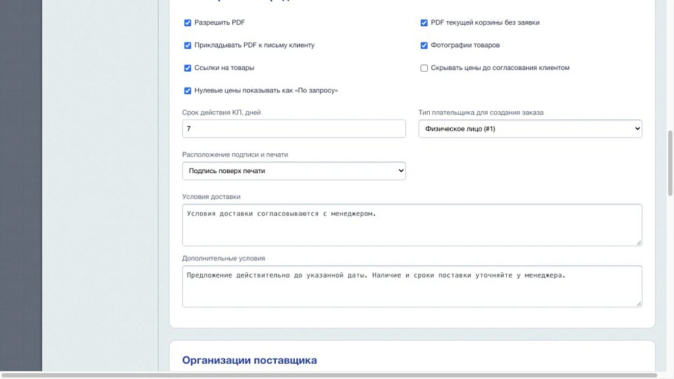Image resolution: width=674 pixels, height=379 pixels.
Task: Toggle the «Фотографии товаров» checkbox
Action: point(424,45)
